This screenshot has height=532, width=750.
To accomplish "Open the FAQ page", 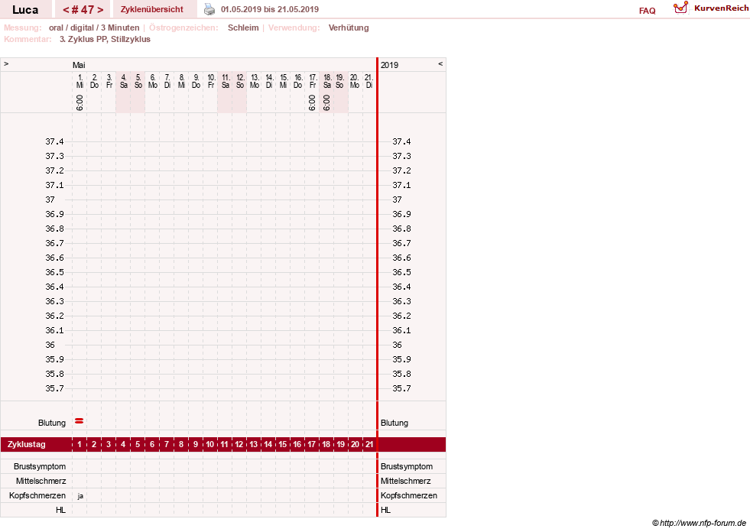I will click(x=647, y=11).
